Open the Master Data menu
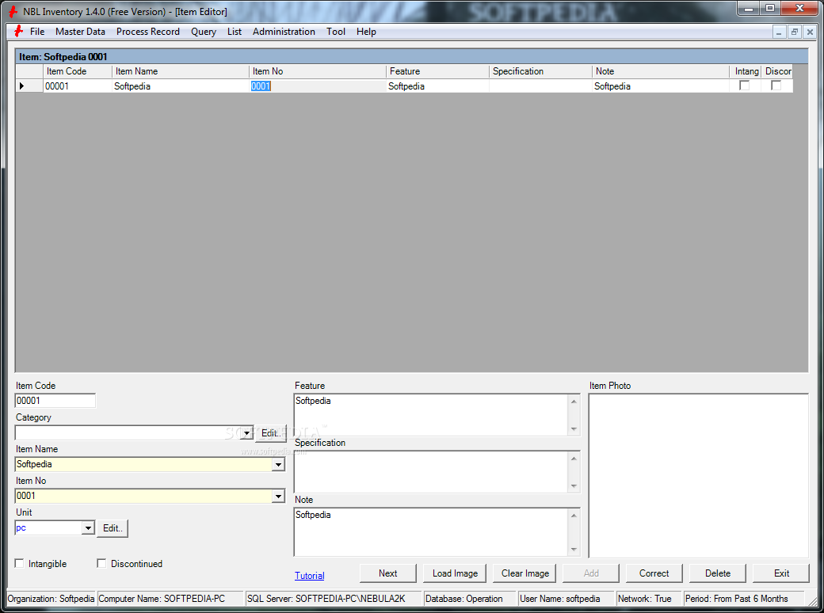The height and width of the screenshot is (613, 824). (80, 32)
